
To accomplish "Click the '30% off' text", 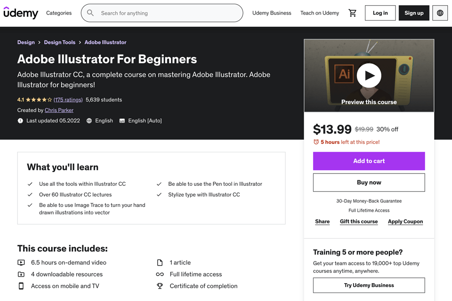I will [x=387, y=129].
